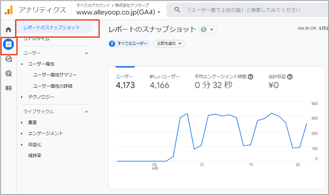Open the Explore icon in sidebar

coord(9,59)
